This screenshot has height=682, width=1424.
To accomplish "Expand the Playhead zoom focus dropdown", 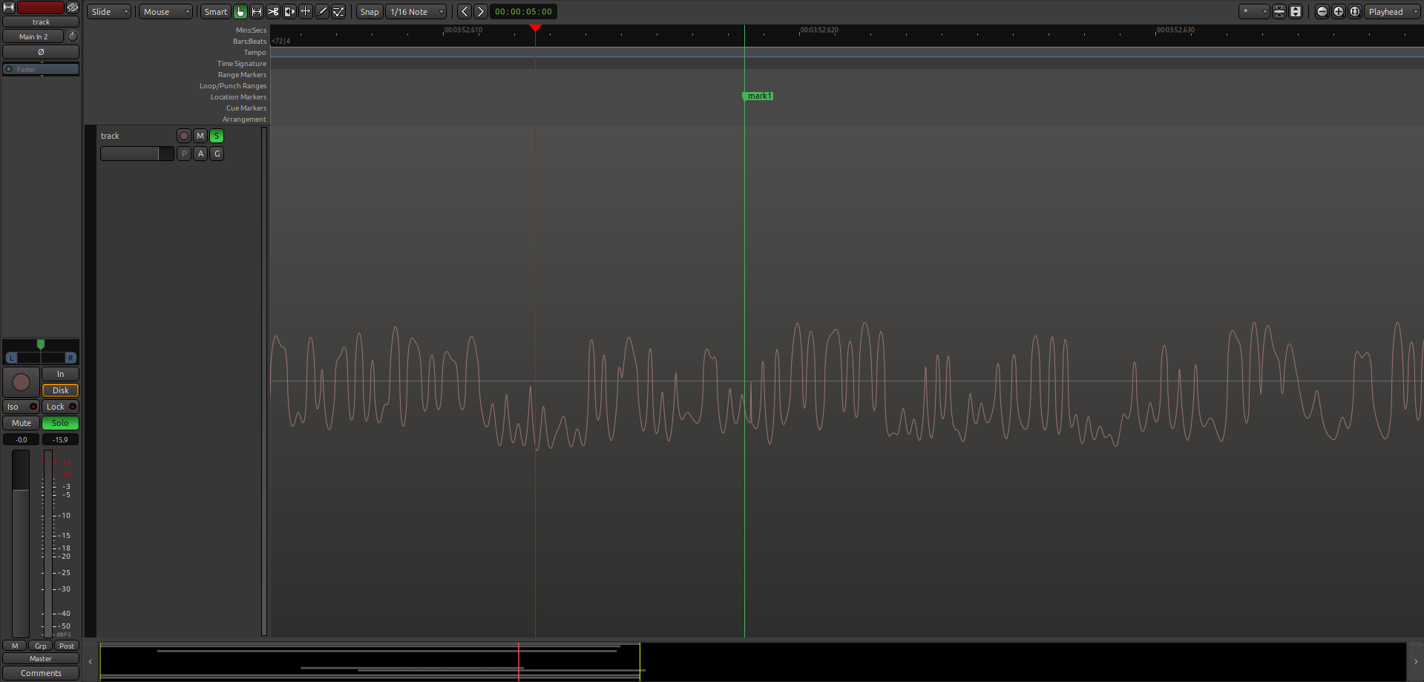I will click(x=1392, y=12).
